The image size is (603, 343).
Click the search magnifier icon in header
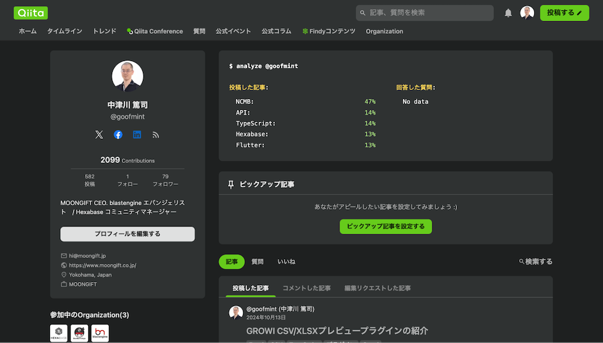362,13
